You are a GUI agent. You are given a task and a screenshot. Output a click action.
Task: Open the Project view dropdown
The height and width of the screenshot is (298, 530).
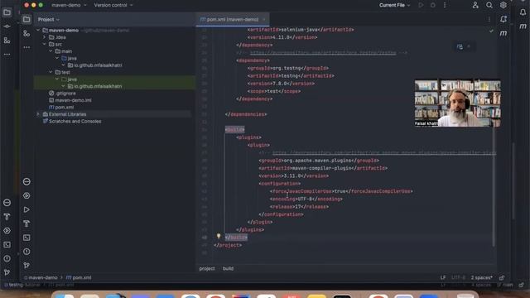pyautogui.click(x=48, y=20)
